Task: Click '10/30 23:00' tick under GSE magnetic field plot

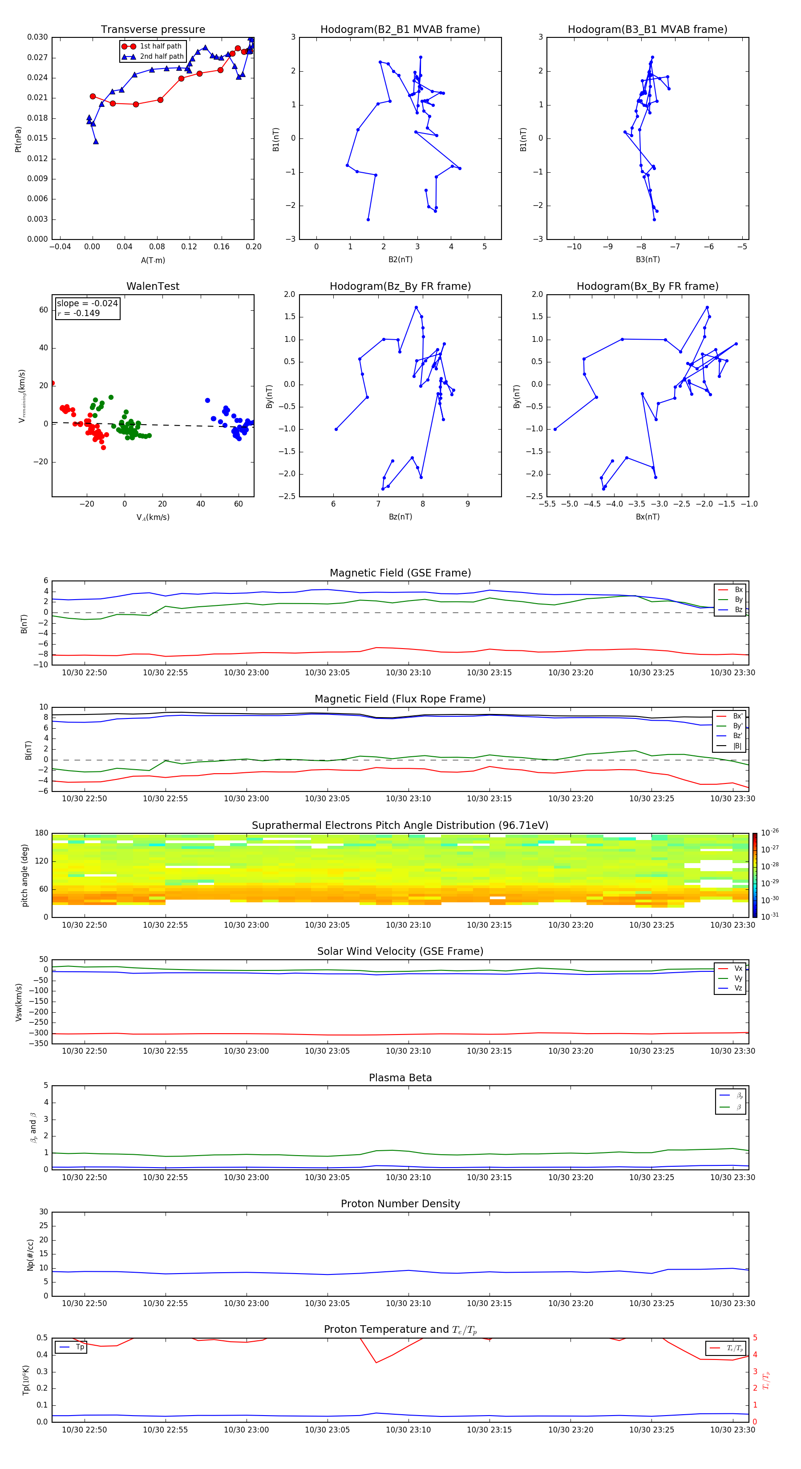Action: 246,673
